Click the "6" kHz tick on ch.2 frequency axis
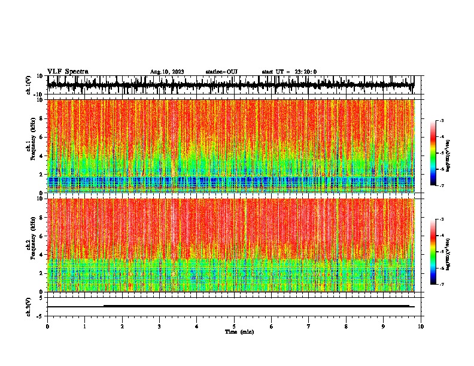 pos(41,236)
